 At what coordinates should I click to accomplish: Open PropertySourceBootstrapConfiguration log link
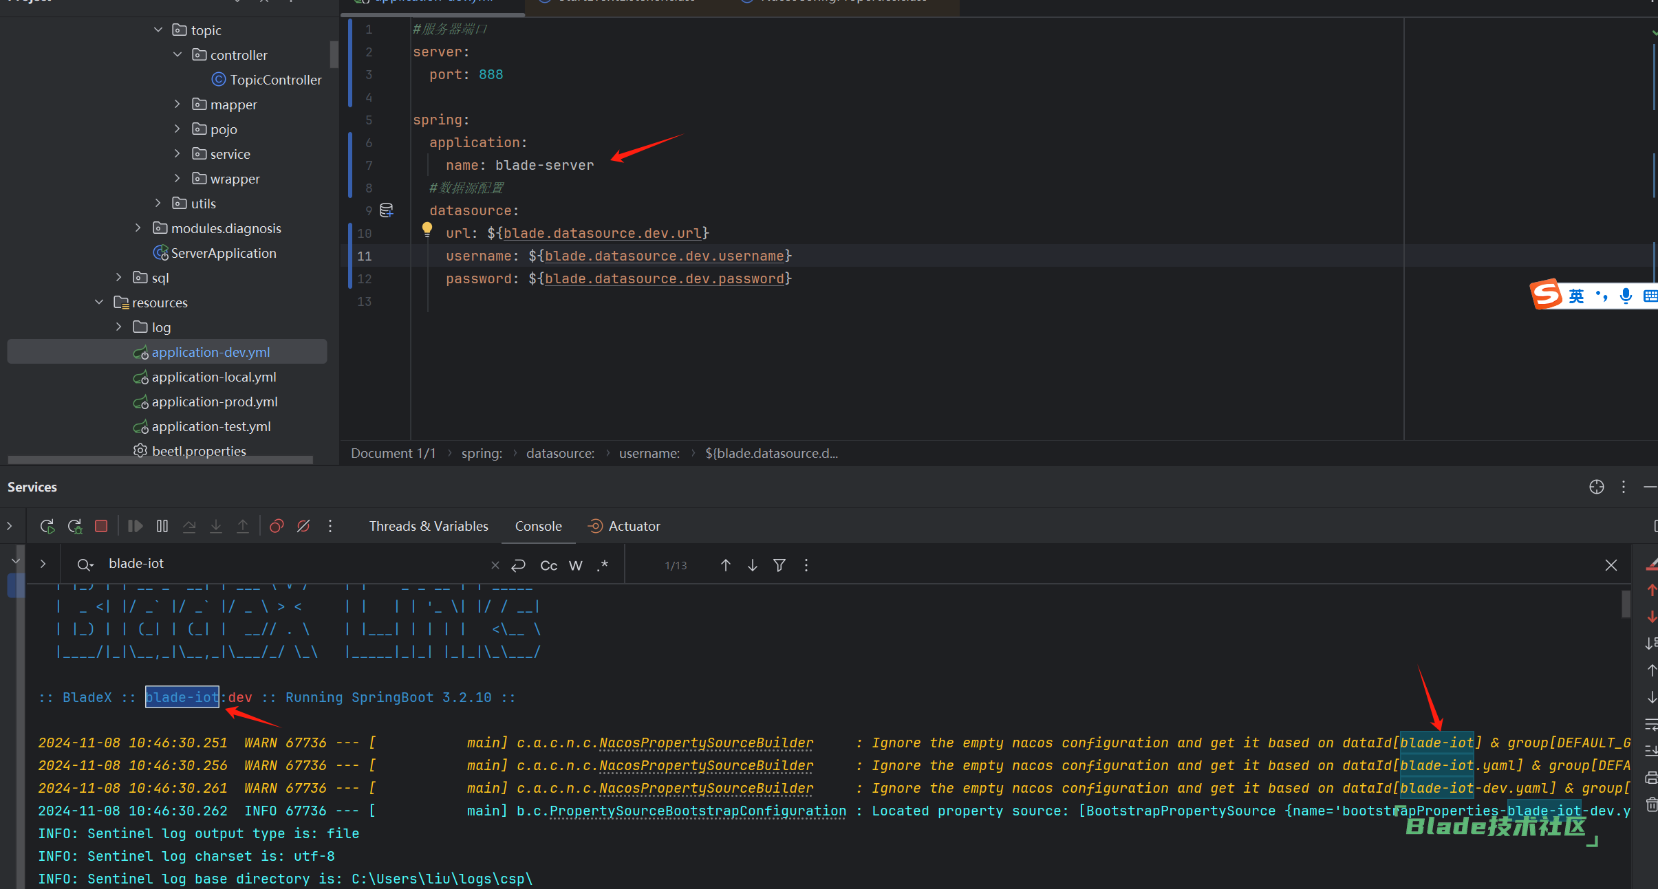698,811
